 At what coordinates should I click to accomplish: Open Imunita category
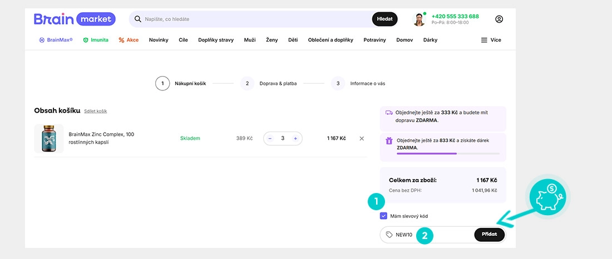96,40
